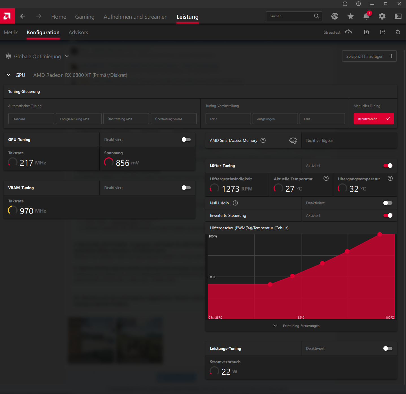Open favorites star icon
406x394 pixels.
pos(351,16)
